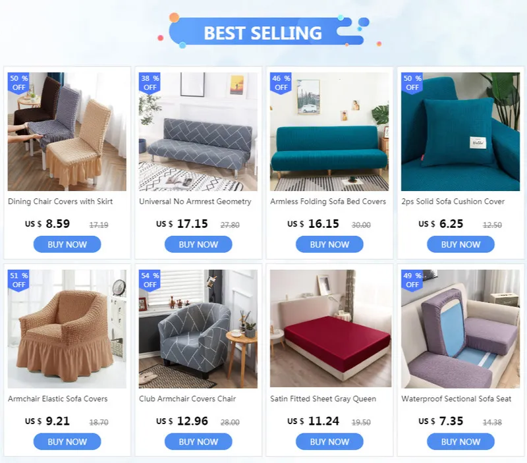527x463 pixels.
Task: Buy the Universal No Armrest Geometry cover now
Action: pos(198,244)
